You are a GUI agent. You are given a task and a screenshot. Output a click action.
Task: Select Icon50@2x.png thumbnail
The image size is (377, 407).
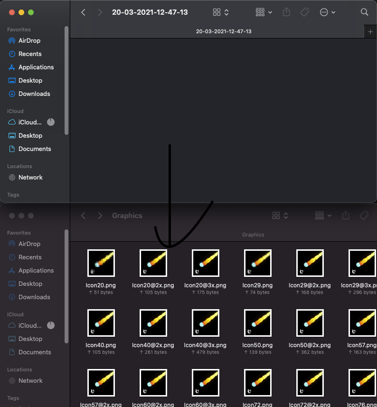[310, 322]
